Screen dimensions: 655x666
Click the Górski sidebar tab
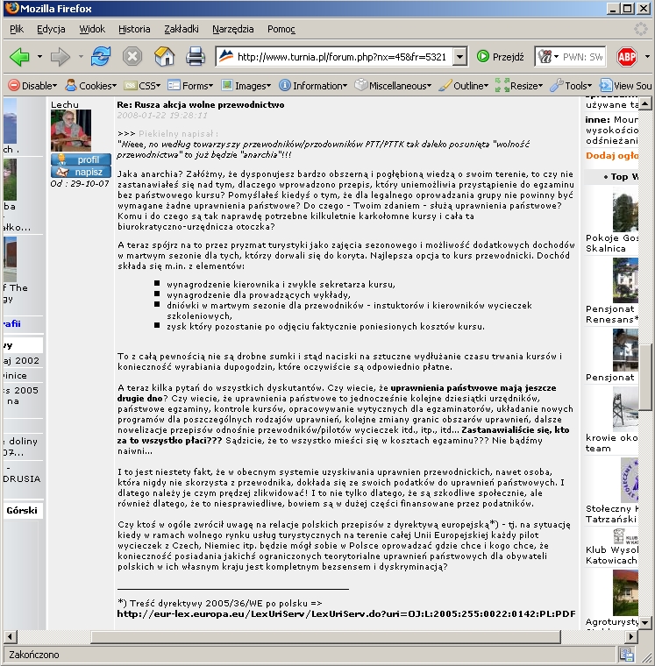(22, 511)
